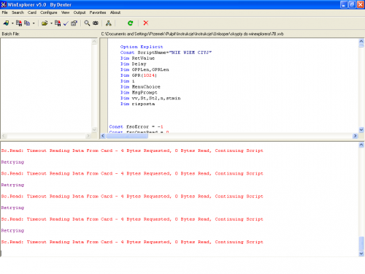Click the 'Dim MenuChoice' line
Image resolution: width=365 pixels, height=274 pixels.
coord(140,87)
